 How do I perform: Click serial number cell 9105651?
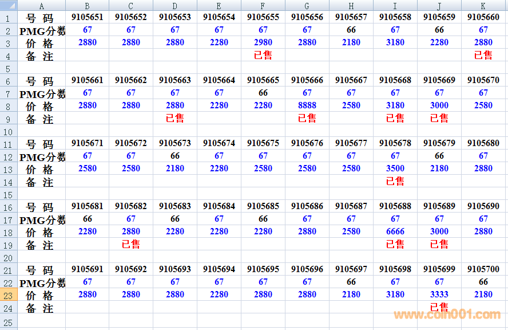88,17
